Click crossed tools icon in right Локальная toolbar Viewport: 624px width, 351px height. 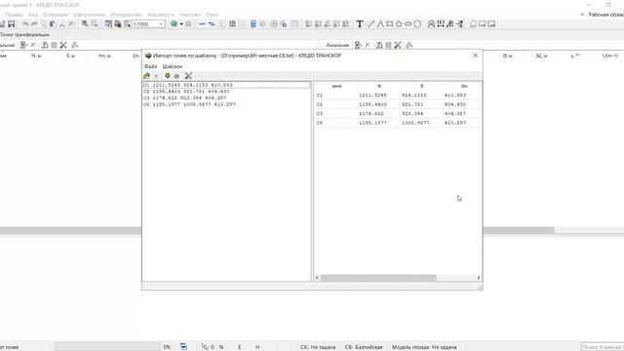click(398, 45)
